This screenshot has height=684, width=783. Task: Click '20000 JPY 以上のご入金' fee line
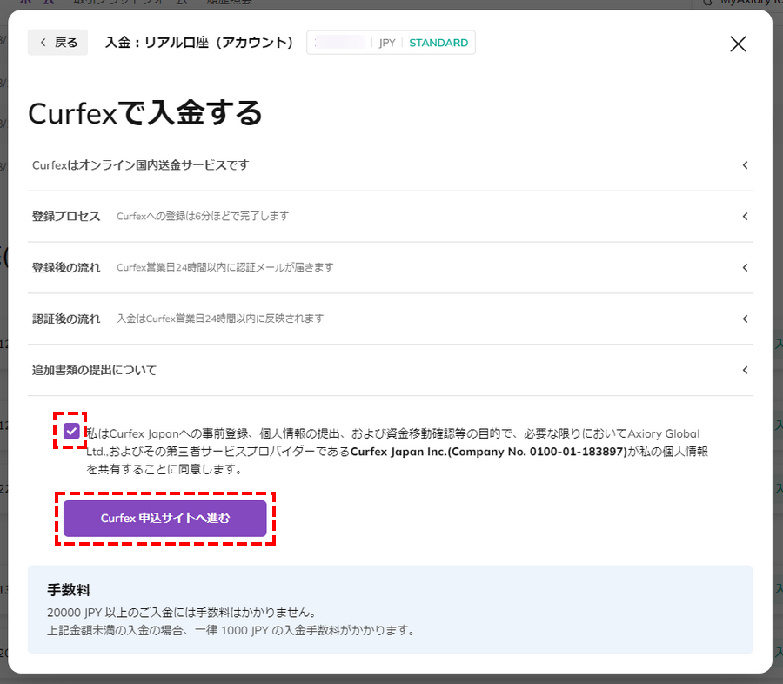pyautogui.click(x=182, y=613)
